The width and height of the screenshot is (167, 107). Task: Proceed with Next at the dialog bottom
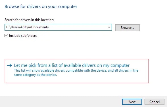(132, 102)
